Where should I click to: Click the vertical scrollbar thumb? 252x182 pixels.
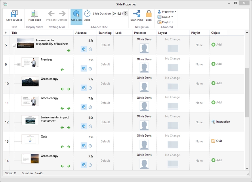pyautogui.click(x=247, y=92)
